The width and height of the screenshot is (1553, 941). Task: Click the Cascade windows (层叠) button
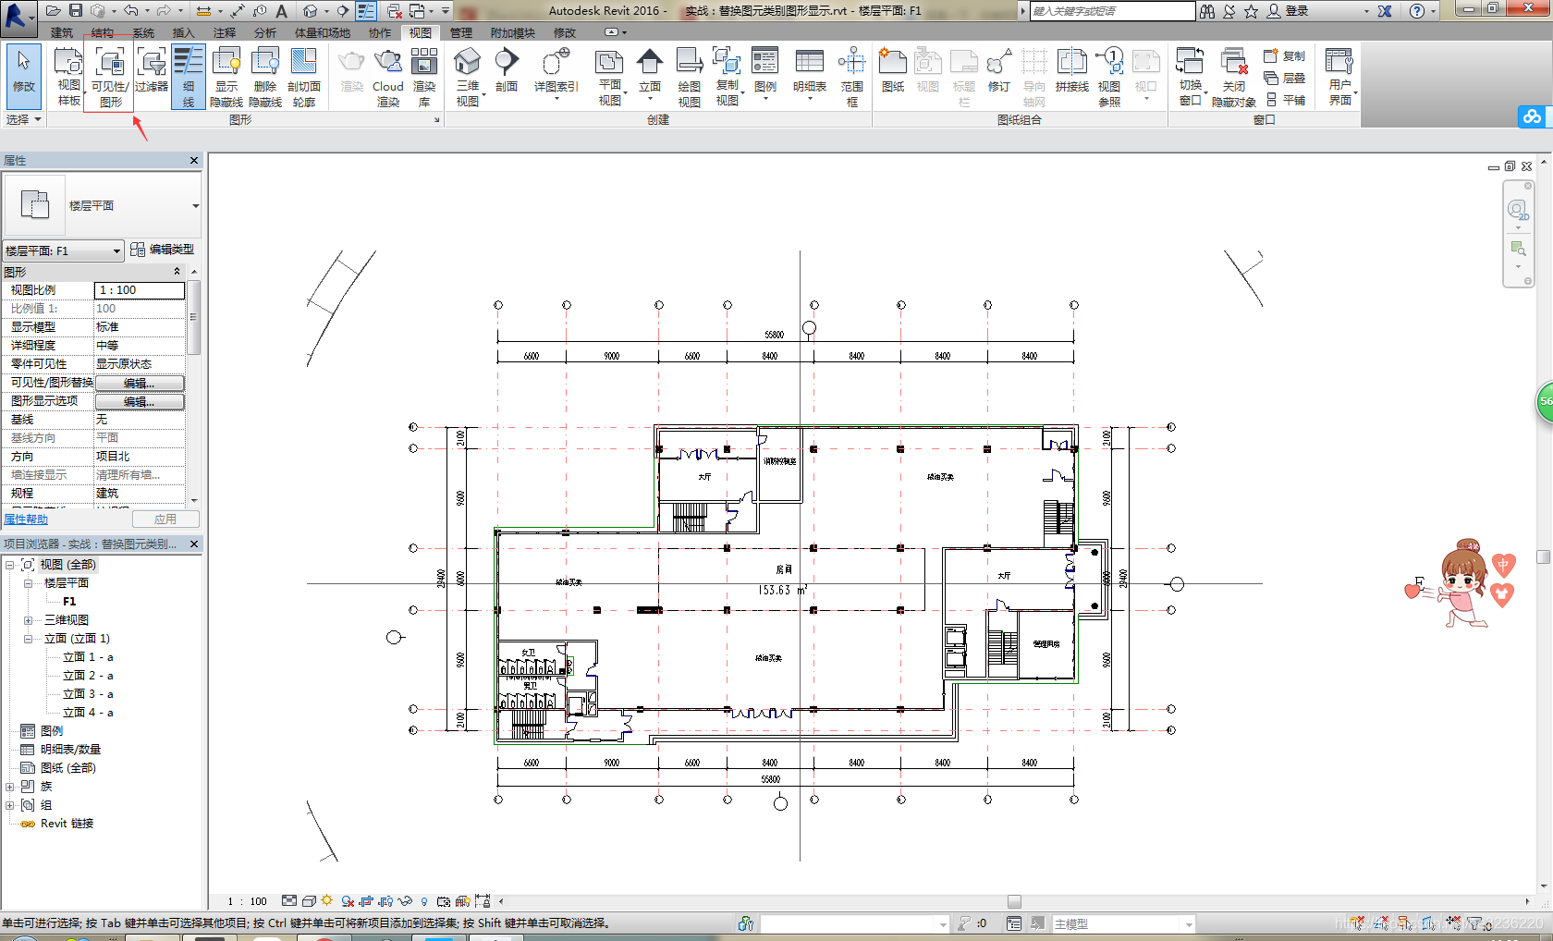pos(1285,78)
